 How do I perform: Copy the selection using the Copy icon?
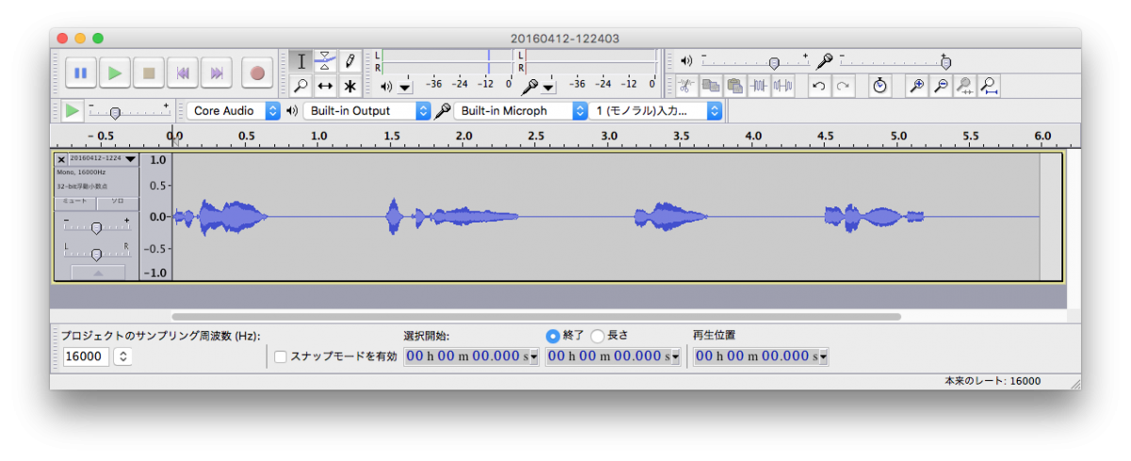point(711,86)
